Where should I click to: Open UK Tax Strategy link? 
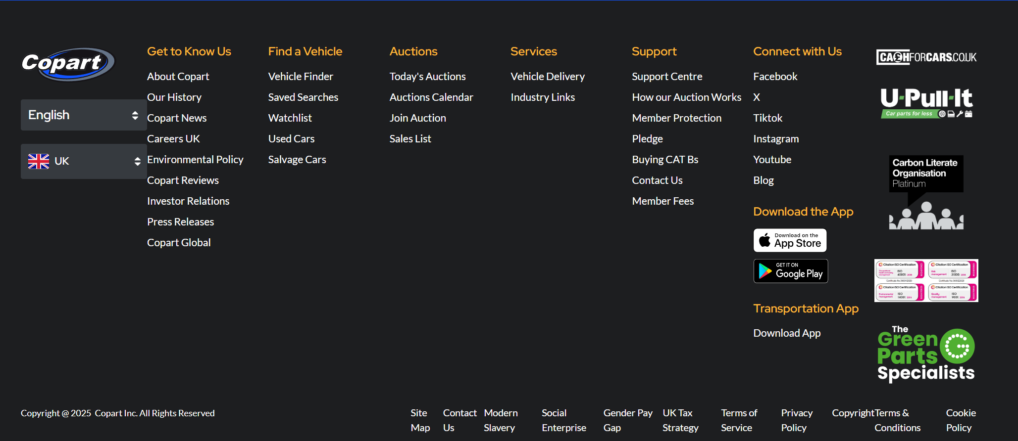(680, 420)
